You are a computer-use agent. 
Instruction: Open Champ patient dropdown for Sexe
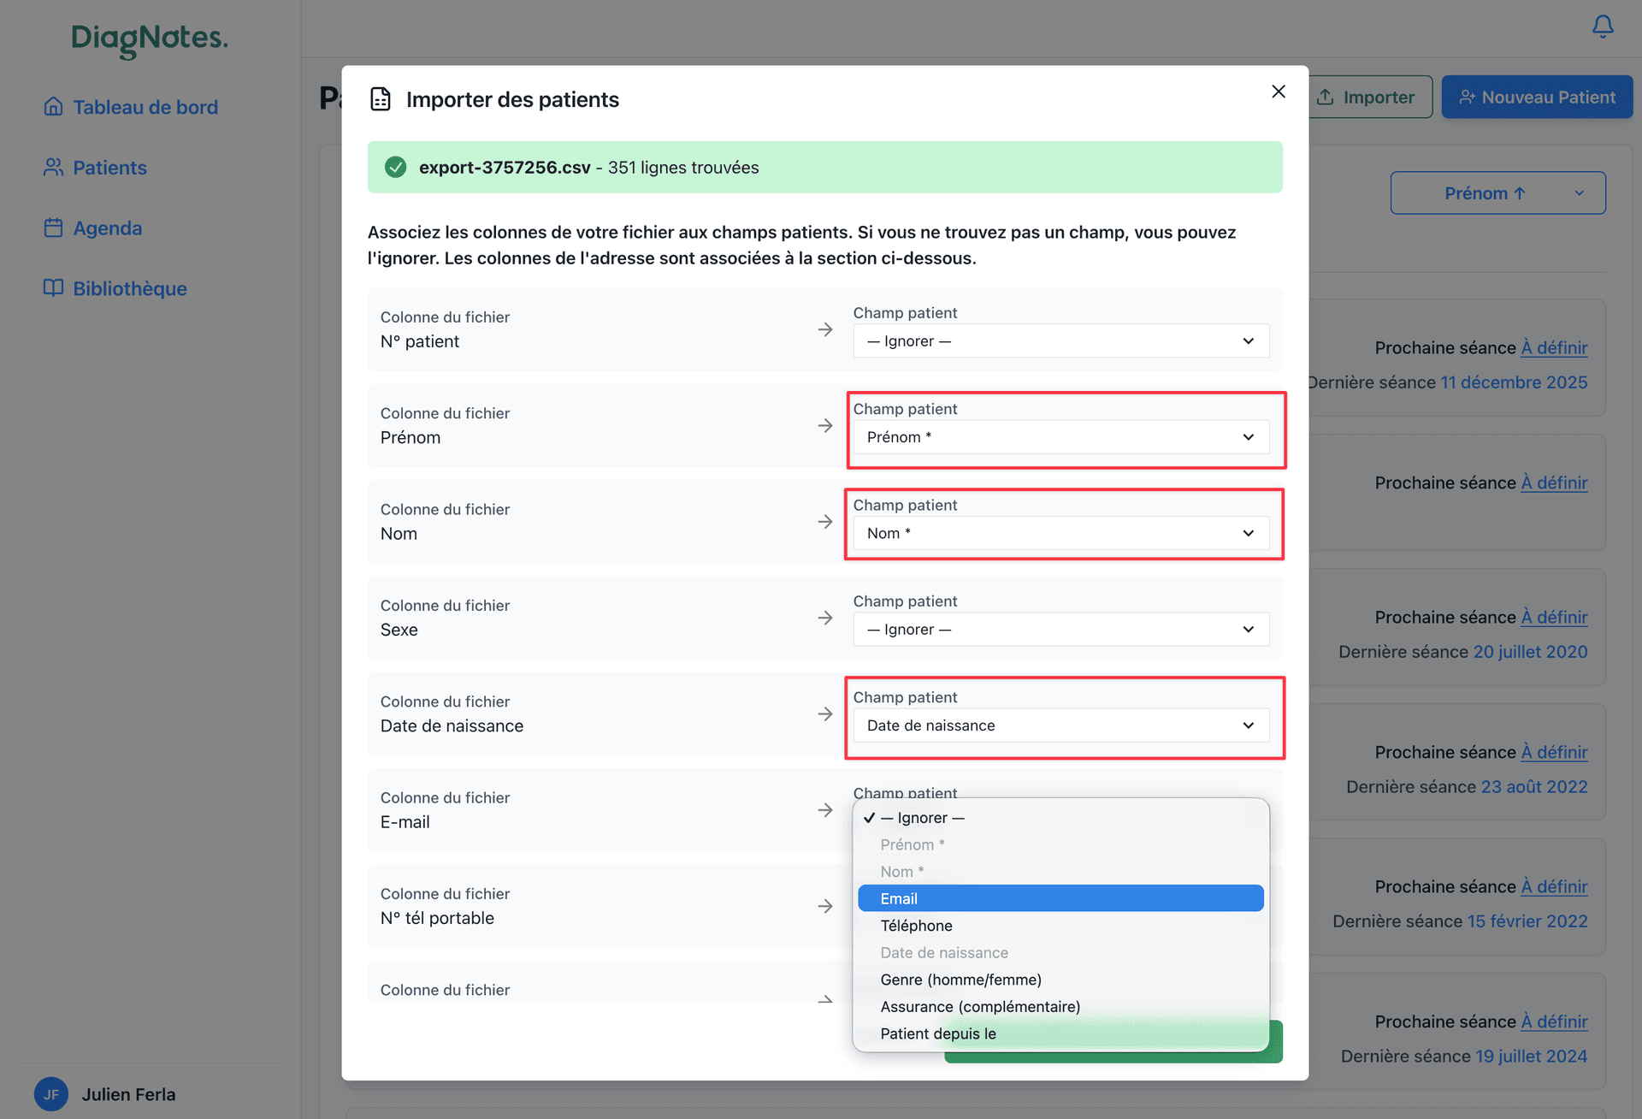[x=1060, y=630]
